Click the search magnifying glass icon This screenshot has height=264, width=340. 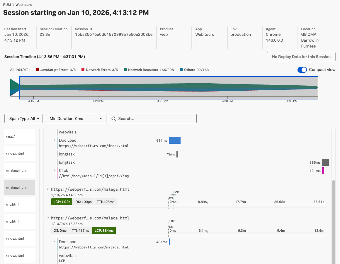pyautogui.click(x=114, y=119)
